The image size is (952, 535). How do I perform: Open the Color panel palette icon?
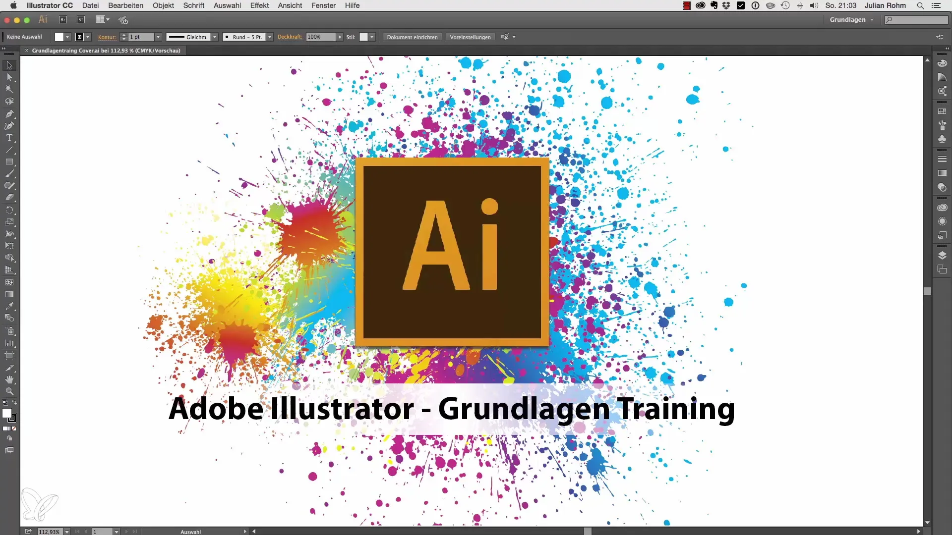[x=942, y=63]
